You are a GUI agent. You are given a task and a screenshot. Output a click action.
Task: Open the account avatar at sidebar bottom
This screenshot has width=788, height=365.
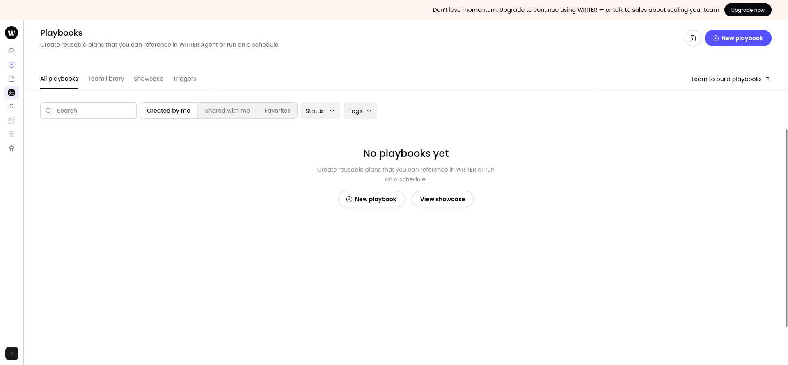point(12,354)
